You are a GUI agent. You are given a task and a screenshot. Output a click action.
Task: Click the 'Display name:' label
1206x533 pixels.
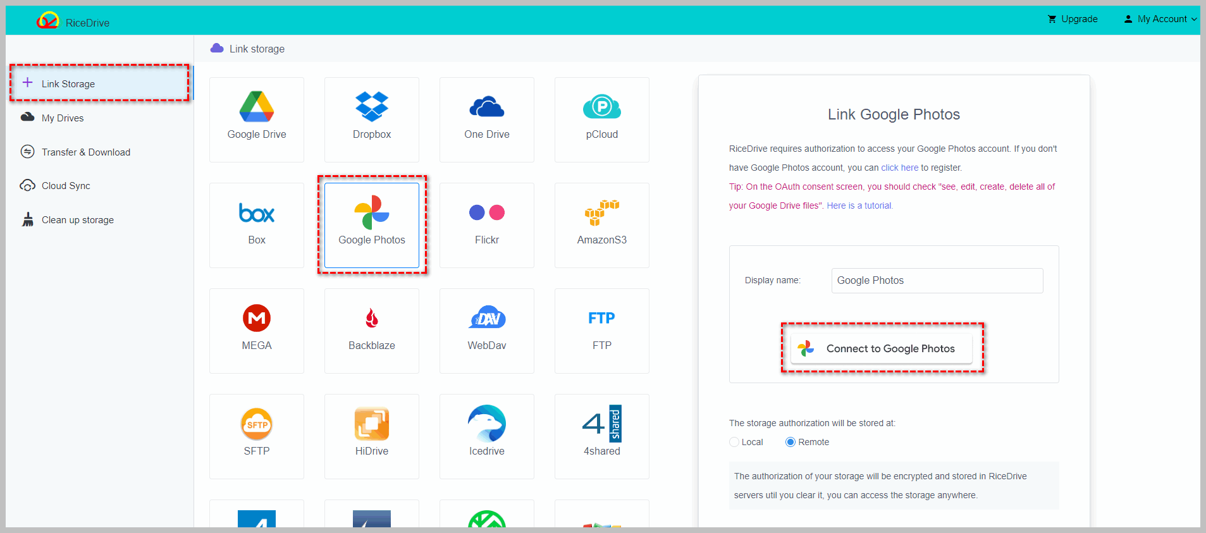click(773, 280)
